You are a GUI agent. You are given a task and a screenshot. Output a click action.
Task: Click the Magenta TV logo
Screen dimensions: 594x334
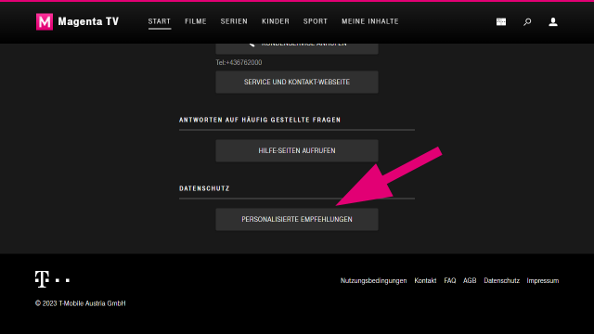77,21
